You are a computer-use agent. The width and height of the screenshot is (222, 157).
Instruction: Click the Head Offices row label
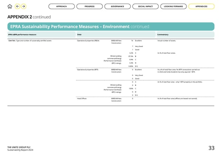click(82, 98)
